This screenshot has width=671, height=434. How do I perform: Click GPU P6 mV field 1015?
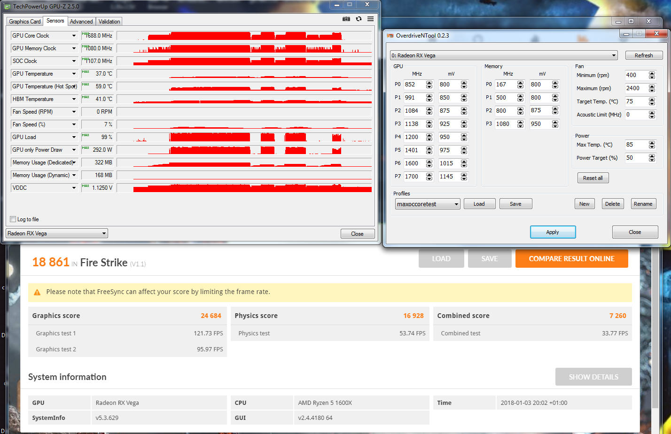click(449, 163)
